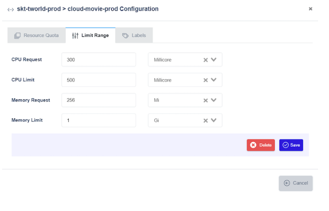The width and height of the screenshot is (329, 211).
Task: Open Memory Limit unit dropdown showing Gi
Action: point(185,120)
